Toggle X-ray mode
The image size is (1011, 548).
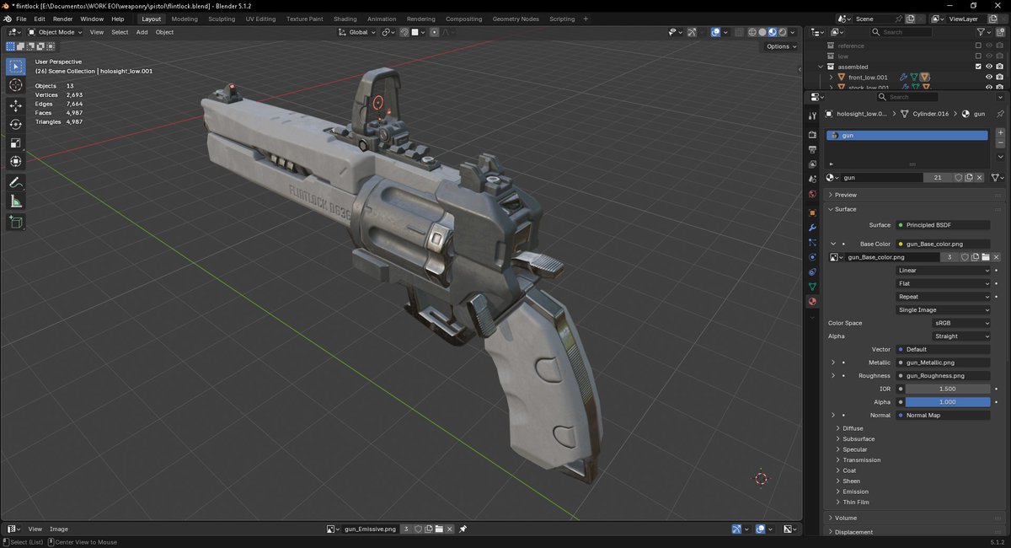[739, 32]
